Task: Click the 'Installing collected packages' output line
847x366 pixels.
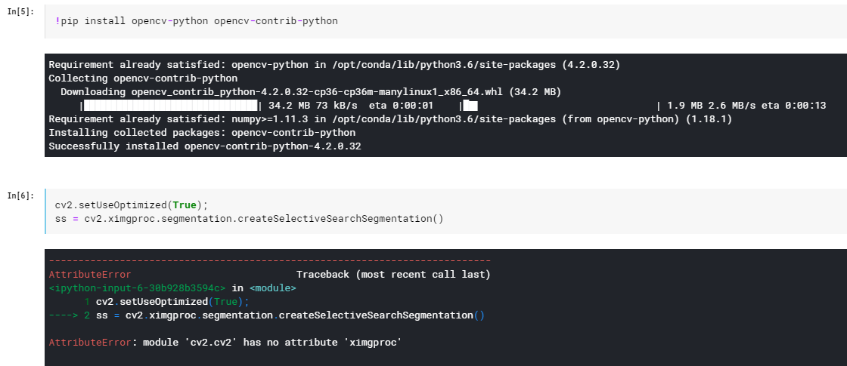Action: tap(202, 133)
